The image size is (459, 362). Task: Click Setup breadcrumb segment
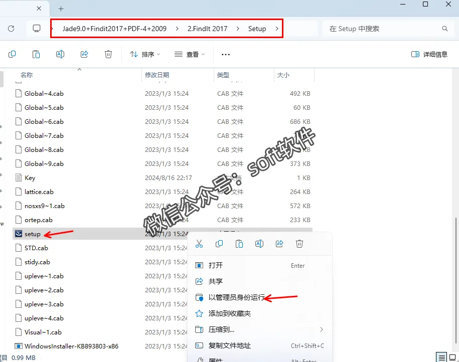pyautogui.click(x=257, y=29)
